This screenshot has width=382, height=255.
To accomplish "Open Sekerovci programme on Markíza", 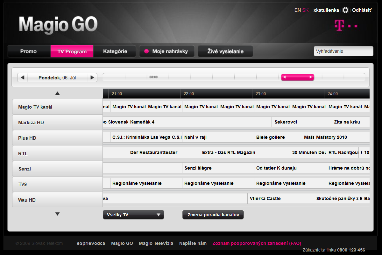I will (302, 122).
